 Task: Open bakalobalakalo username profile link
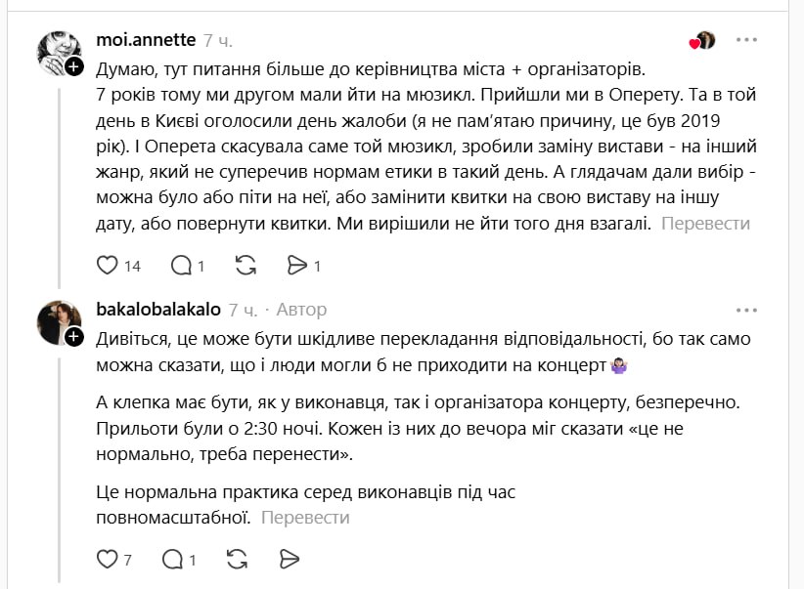(x=158, y=310)
